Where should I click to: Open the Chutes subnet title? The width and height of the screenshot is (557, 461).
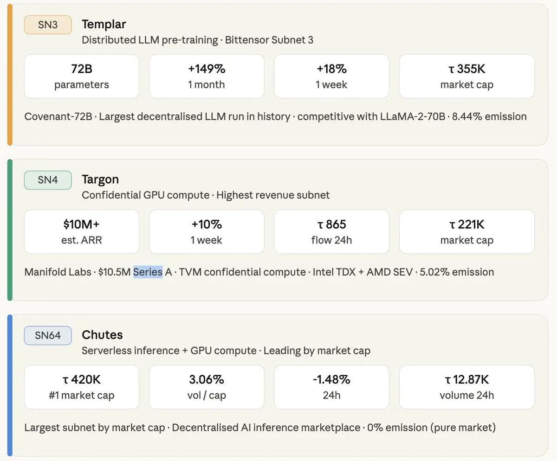pyautogui.click(x=102, y=335)
